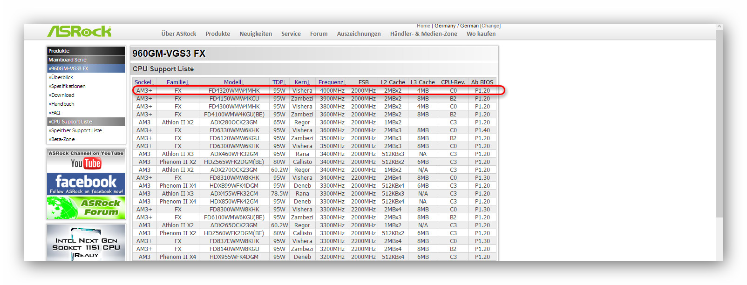Sort table by Familie column
This screenshot has width=747, height=285.
[177, 82]
